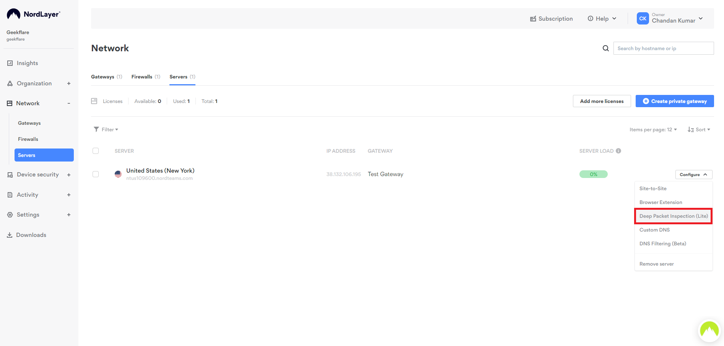Click the Sort icon
The height and width of the screenshot is (346, 724).
[x=691, y=130]
